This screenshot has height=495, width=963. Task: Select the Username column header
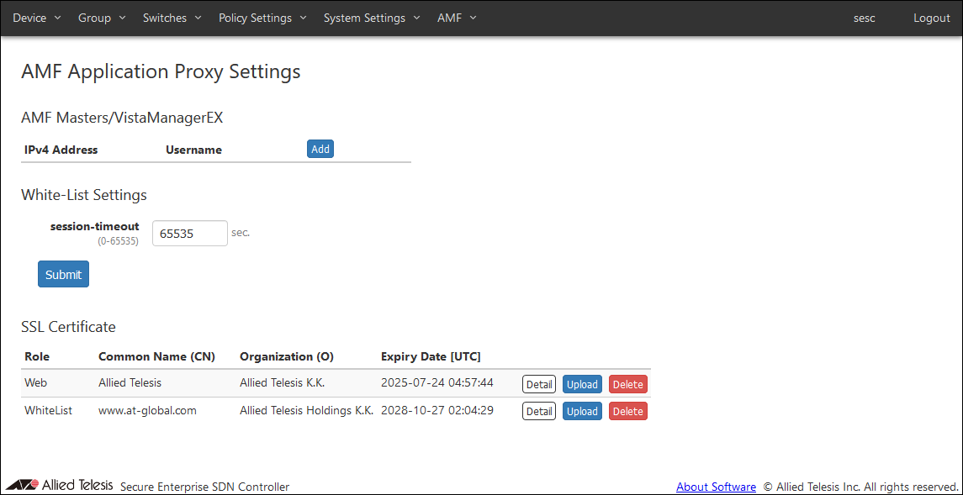tap(194, 150)
